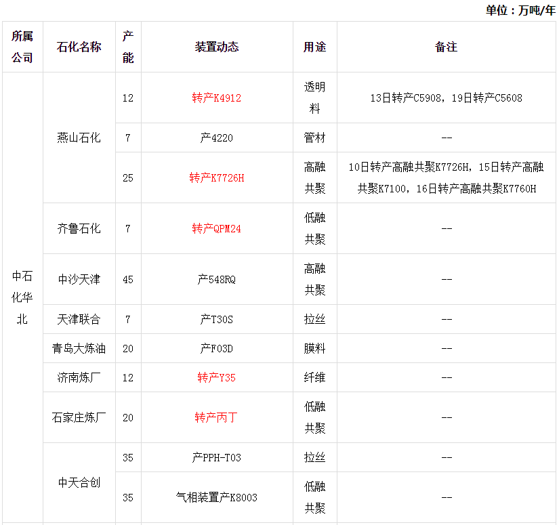Screen dimensions: 559x525
Task: Select the 中石化华北 company cell
Action: tap(22, 297)
